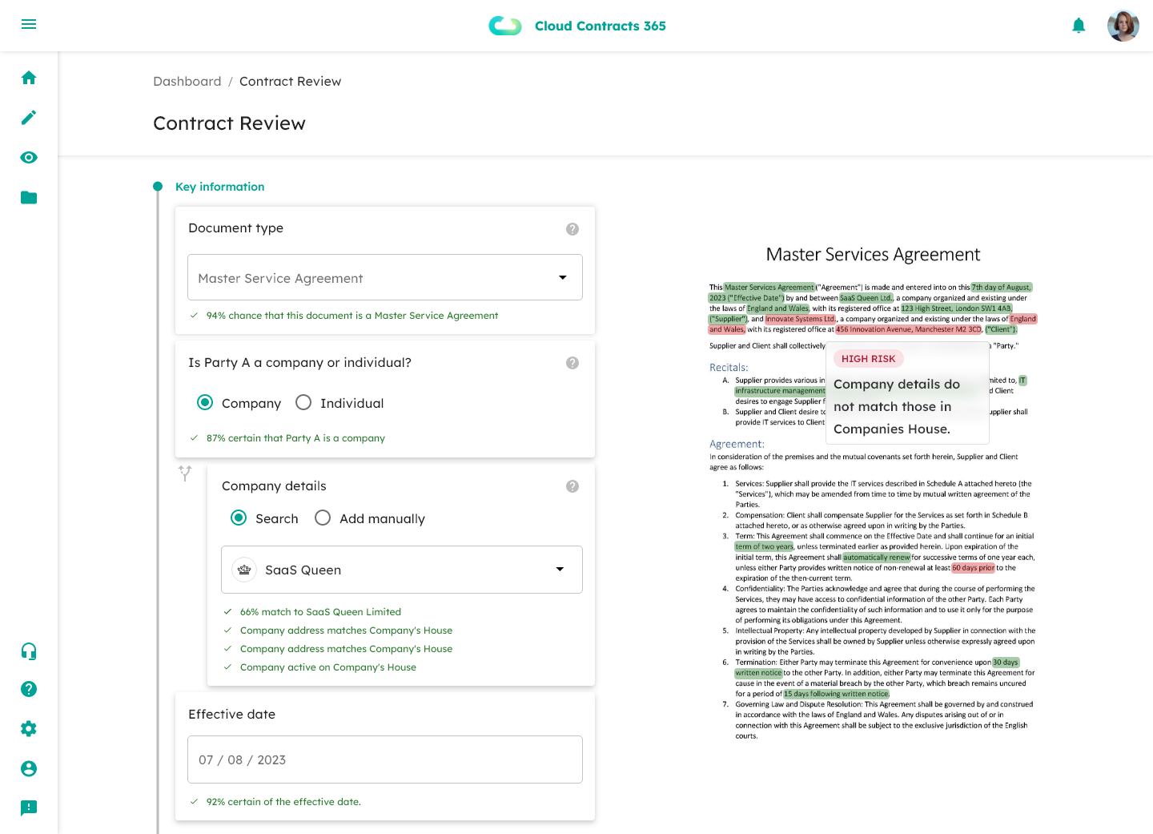Select the pencil drafting icon in the sidebar
Screen dimensions: 1153x834
(29, 117)
